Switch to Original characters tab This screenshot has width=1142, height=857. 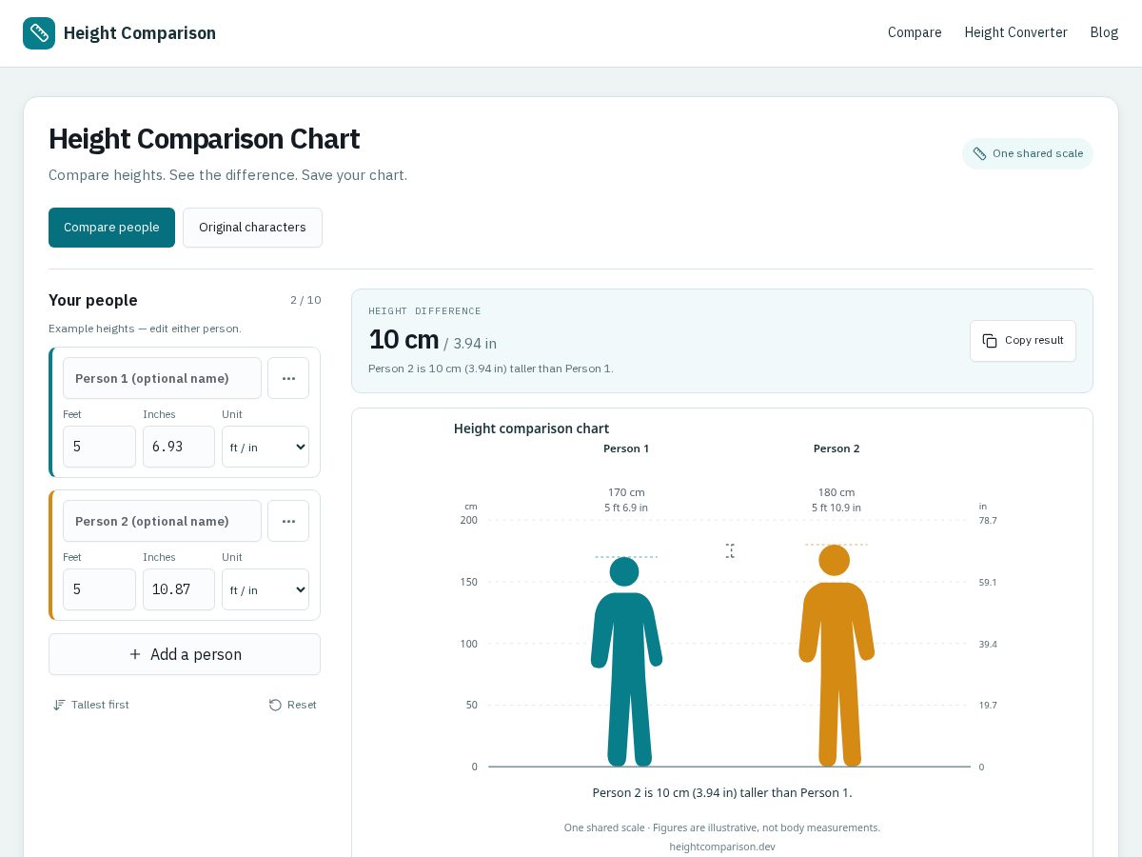(252, 228)
